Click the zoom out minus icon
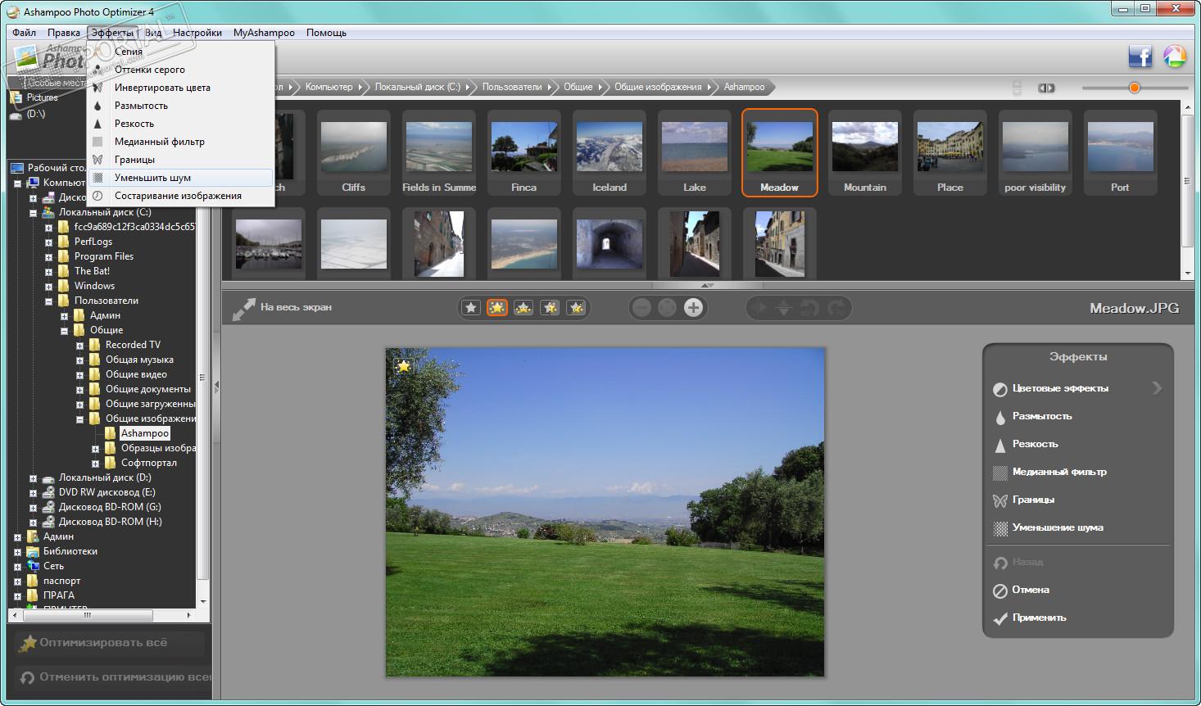The image size is (1201, 706). pyautogui.click(x=642, y=308)
